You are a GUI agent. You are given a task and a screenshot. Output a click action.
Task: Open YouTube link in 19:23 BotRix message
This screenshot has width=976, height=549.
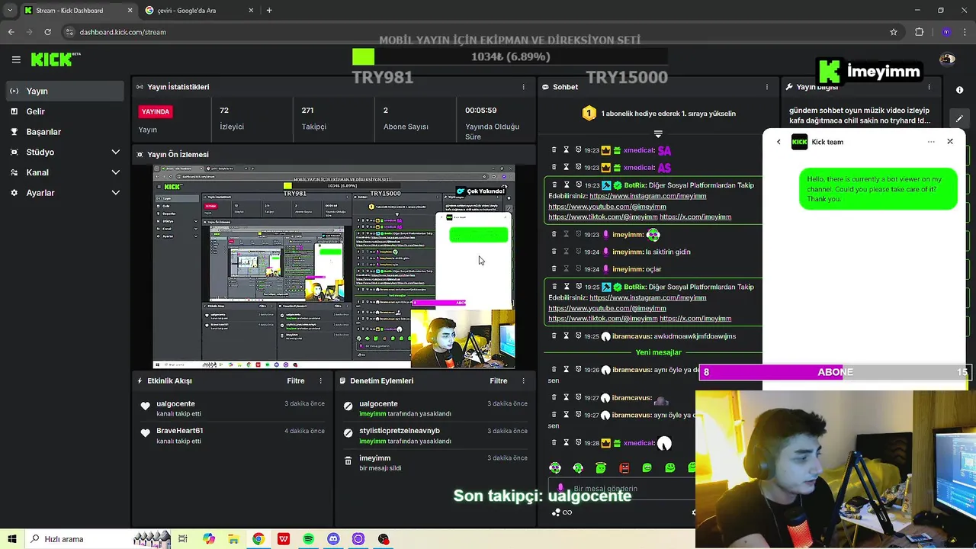(607, 207)
